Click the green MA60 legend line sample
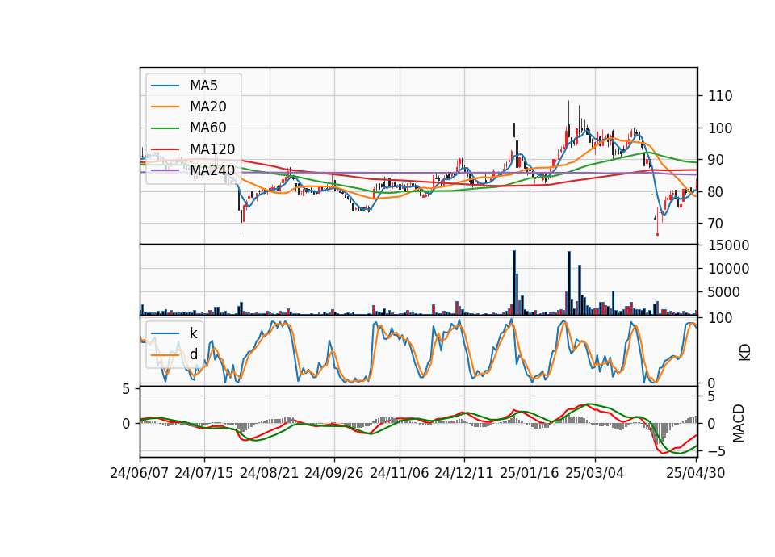 tap(165, 128)
